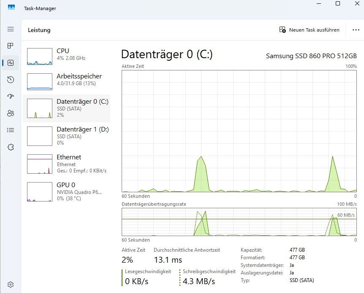Screen dimensions: 364x293
Task: Select the Arbeitsspeicher mini graph thumbnail
Action: click(40, 82)
